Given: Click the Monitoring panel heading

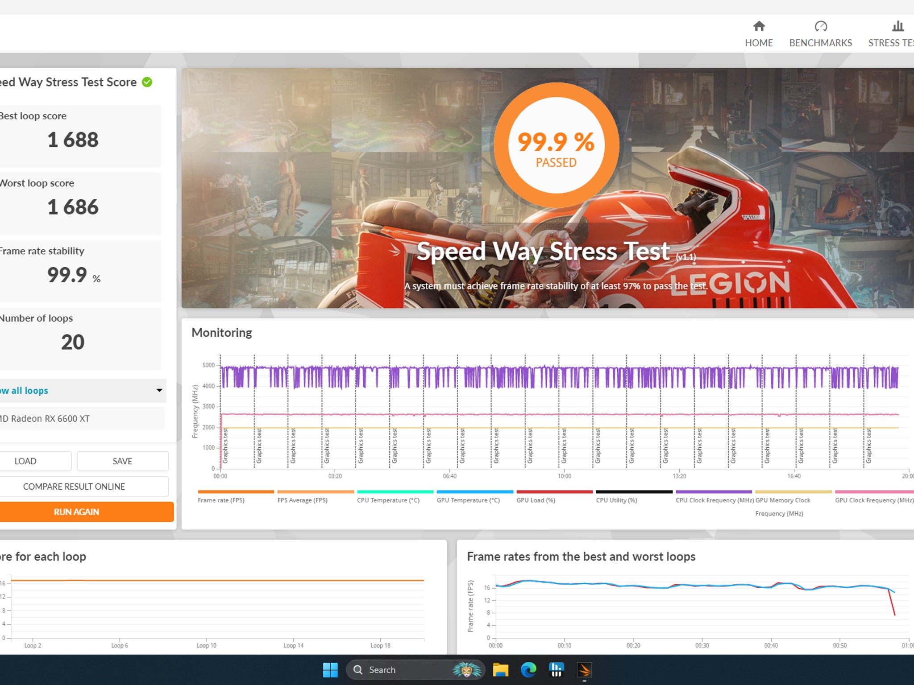Looking at the screenshot, I should pyautogui.click(x=222, y=333).
